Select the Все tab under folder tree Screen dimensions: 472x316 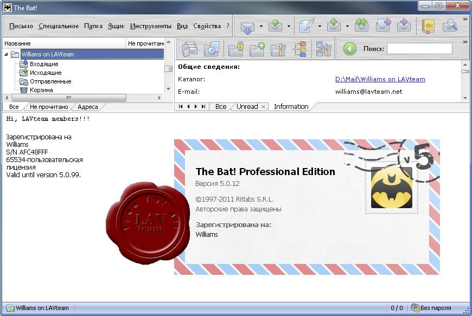tap(14, 107)
